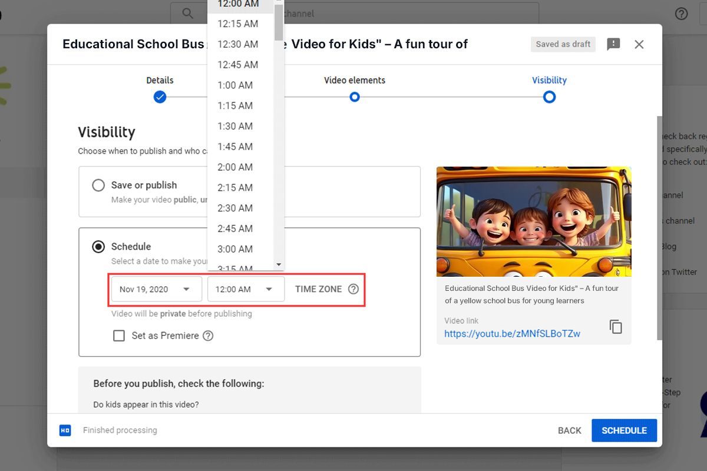Choose 1:30 AM from the time list
707x471 pixels.
coord(241,126)
